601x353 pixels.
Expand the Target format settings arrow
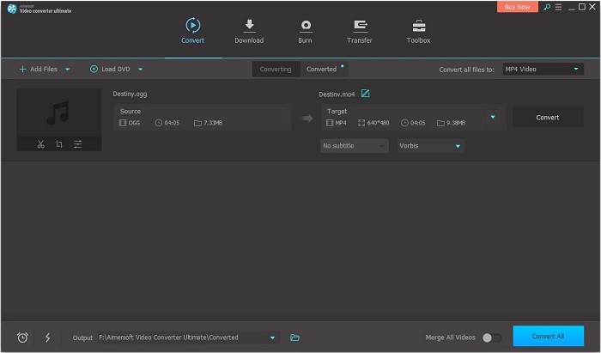point(493,117)
